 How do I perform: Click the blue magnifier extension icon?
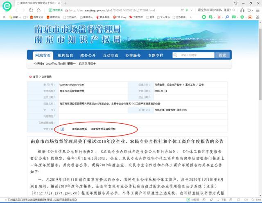[227, 17]
